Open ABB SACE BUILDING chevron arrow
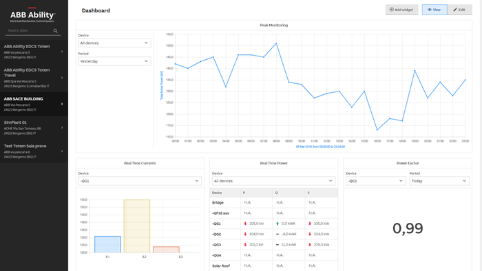 (x=62, y=104)
